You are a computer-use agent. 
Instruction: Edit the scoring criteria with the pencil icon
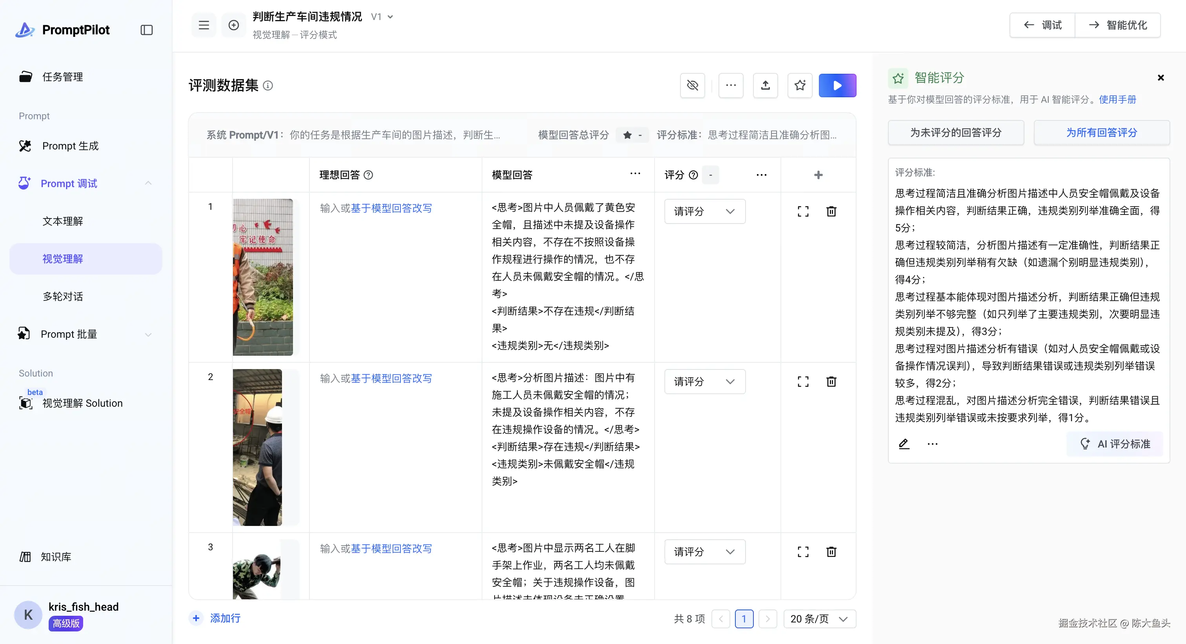point(904,444)
